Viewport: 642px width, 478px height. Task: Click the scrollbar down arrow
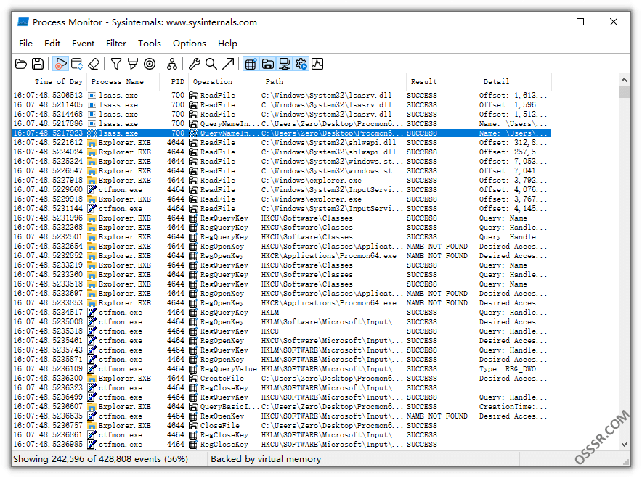coord(624,445)
